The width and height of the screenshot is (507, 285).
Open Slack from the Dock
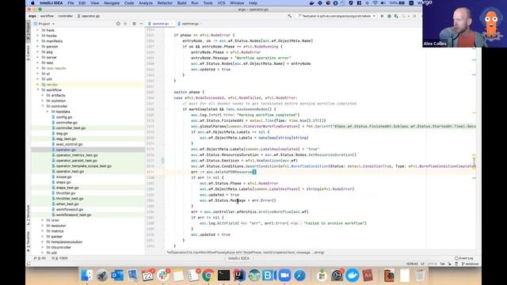pyautogui.click(x=163, y=275)
